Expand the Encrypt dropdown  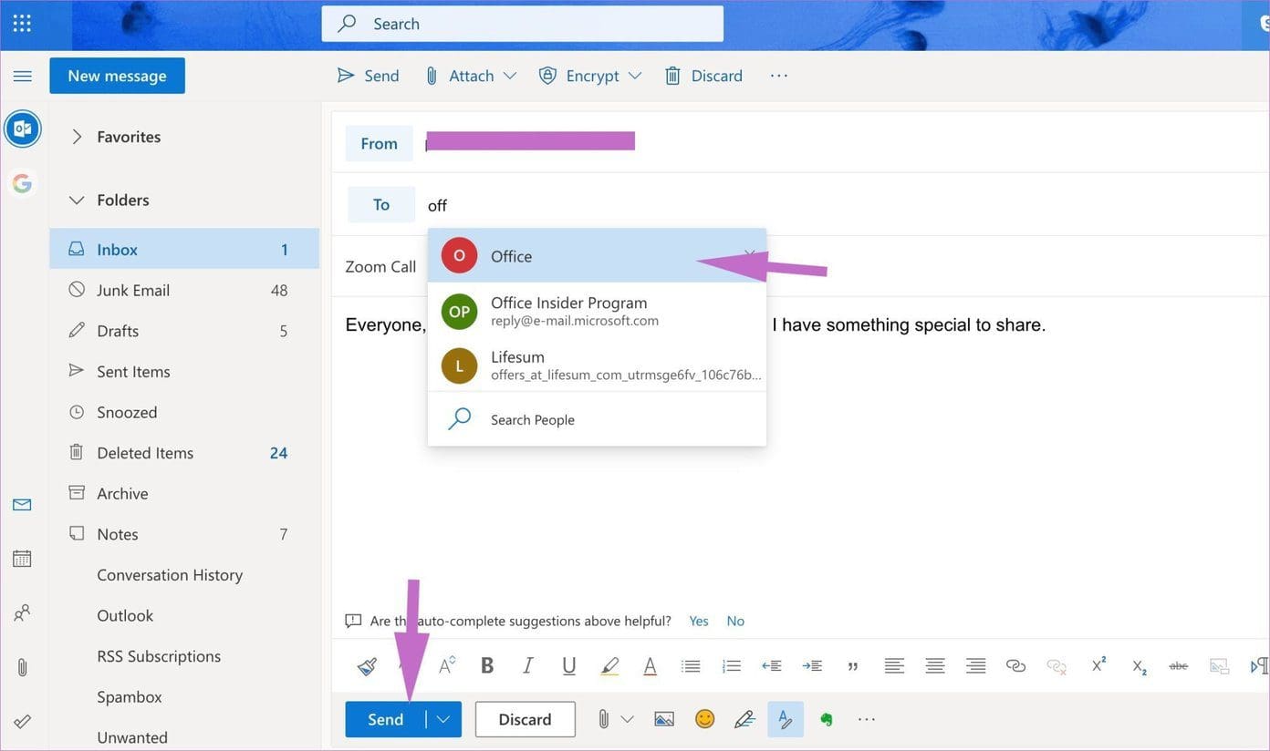point(635,76)
